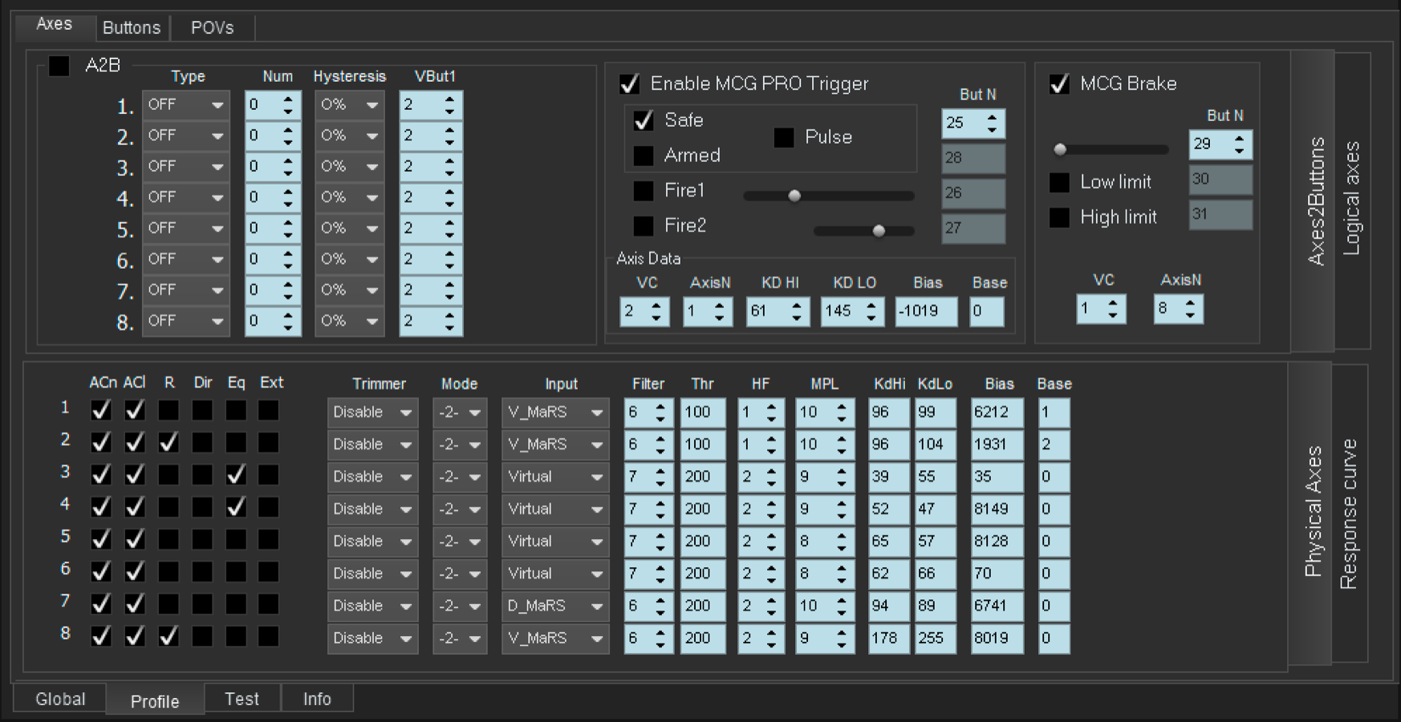Open the POVs tab
The image size is (1401, 722).
click(x=212, y=27)
